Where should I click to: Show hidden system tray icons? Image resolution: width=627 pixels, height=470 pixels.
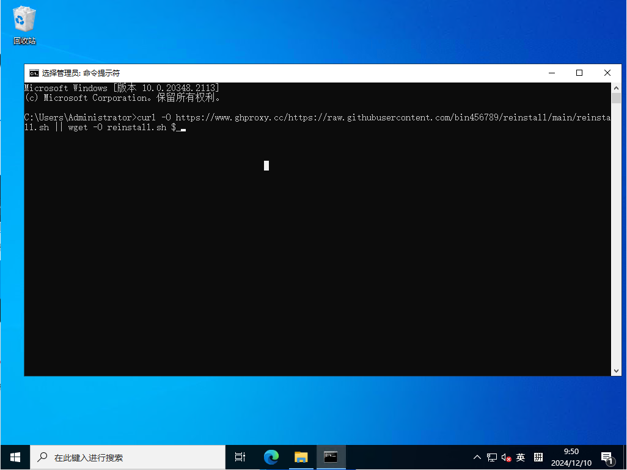tap(477, 457)
